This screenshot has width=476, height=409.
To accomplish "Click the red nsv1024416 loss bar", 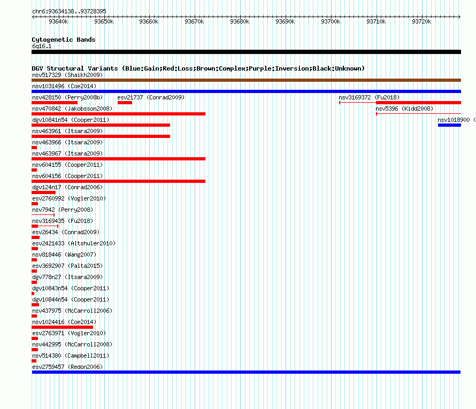I will (x=62, y=327).
